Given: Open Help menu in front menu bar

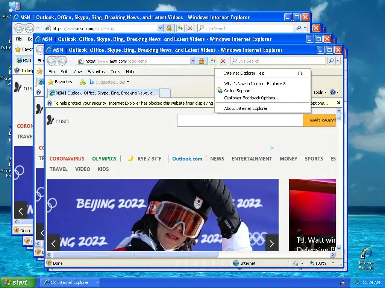Looking at the screenshot, I should pyautogui.click(x=130, y=72).
